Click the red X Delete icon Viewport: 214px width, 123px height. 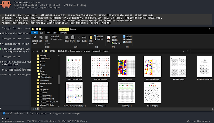click(x=79, y=38)
